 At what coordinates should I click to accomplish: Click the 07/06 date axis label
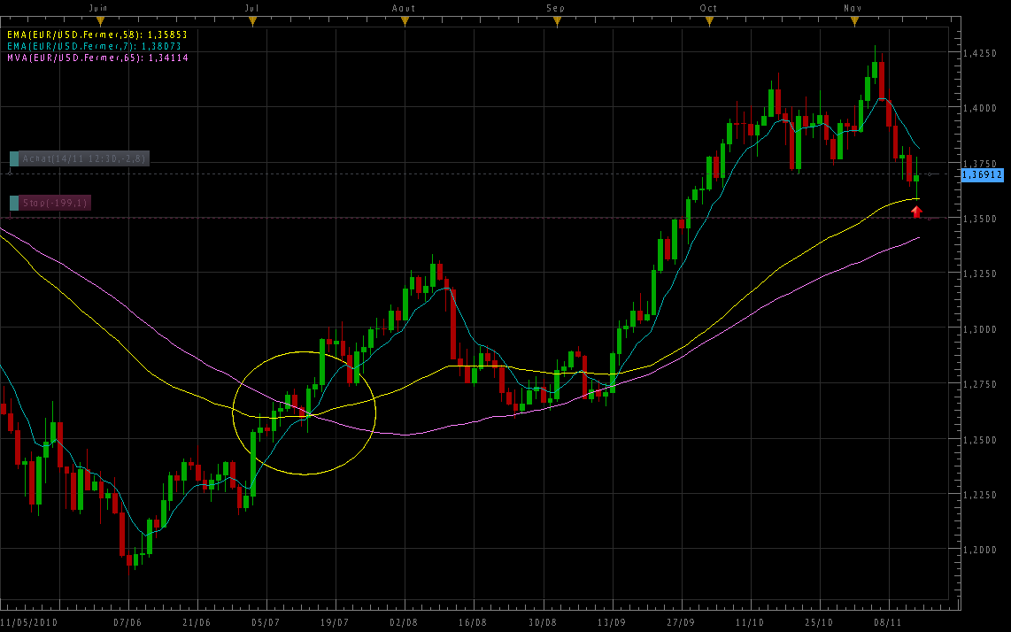127,623
